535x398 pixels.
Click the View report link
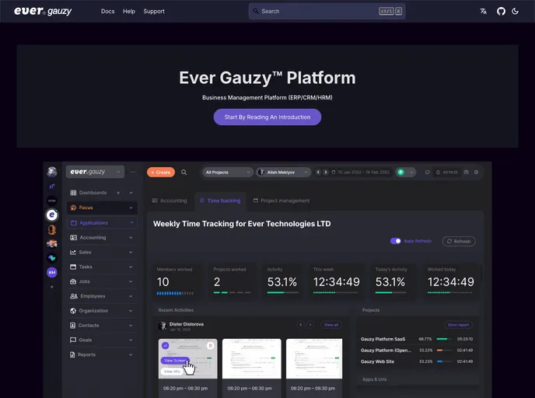pos(458,325)
